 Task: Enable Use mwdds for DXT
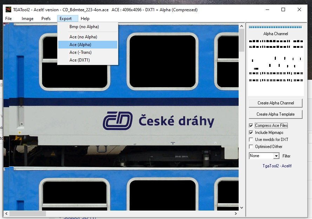(x=251, y=140)
